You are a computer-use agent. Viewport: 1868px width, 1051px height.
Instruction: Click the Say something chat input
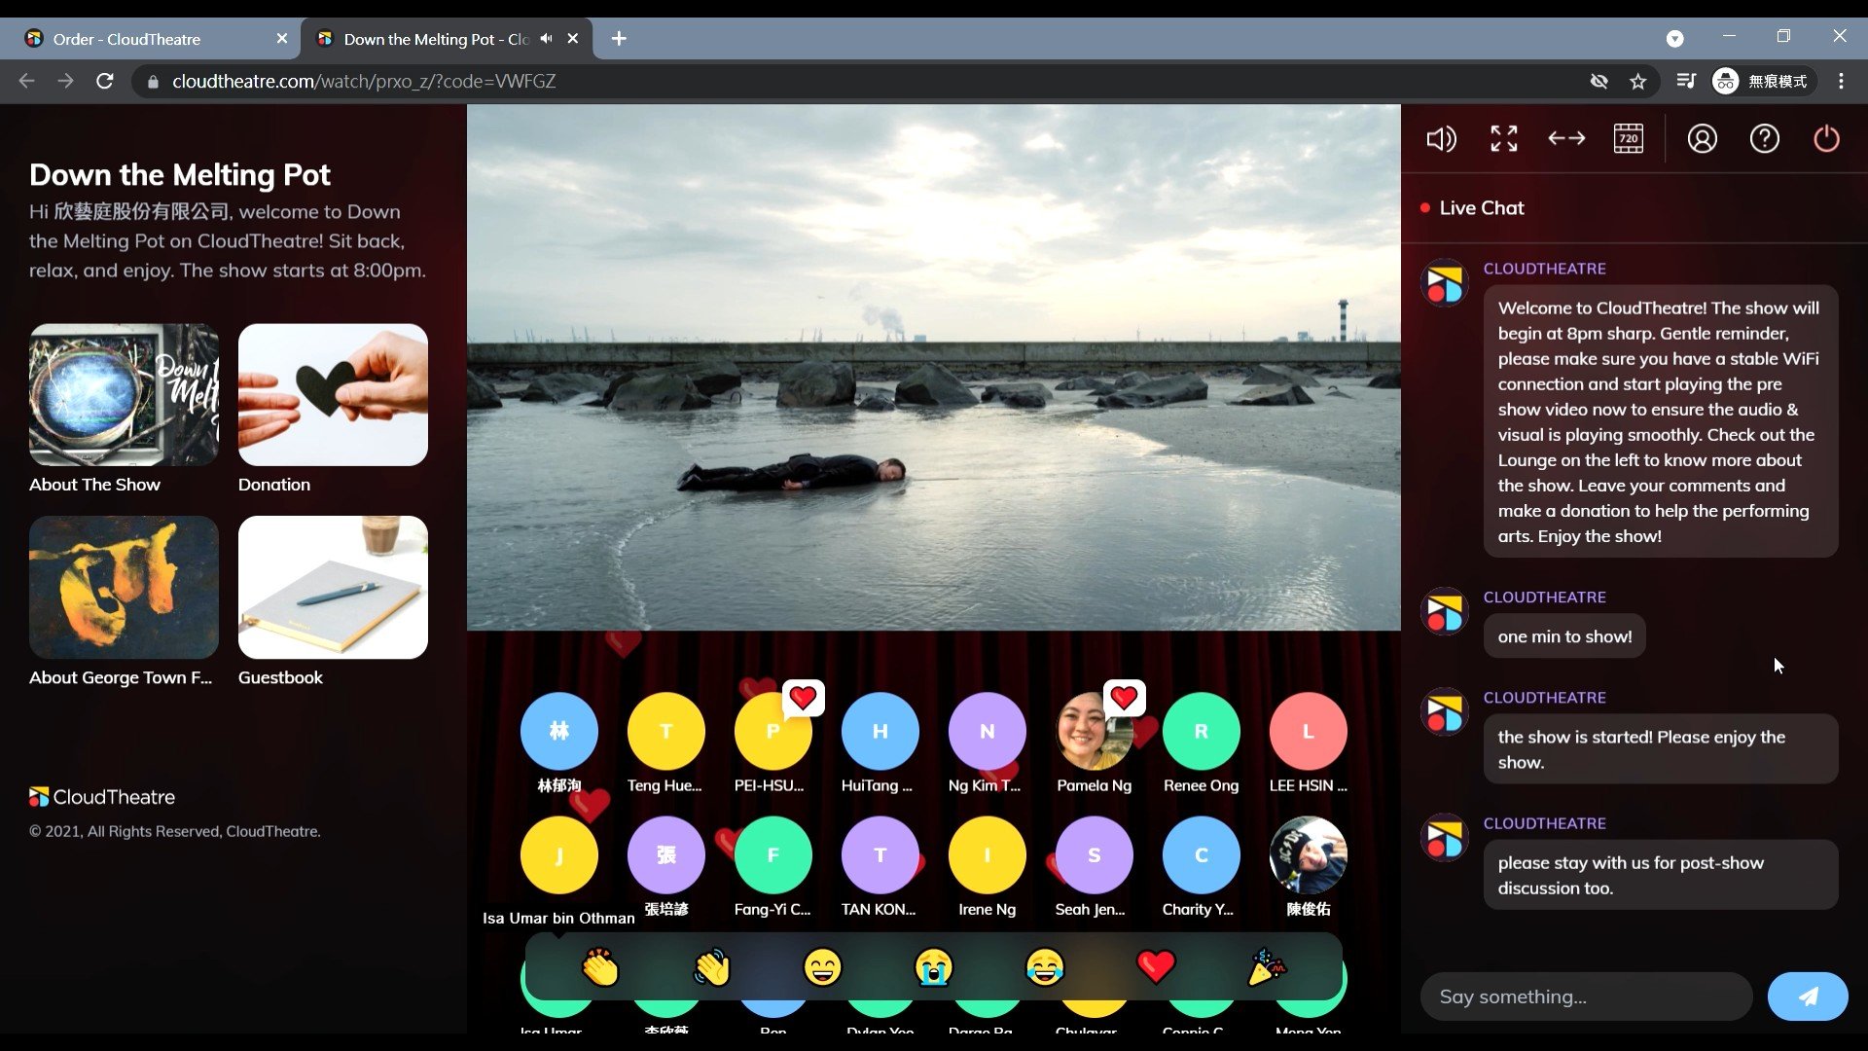coord(1586,997)
